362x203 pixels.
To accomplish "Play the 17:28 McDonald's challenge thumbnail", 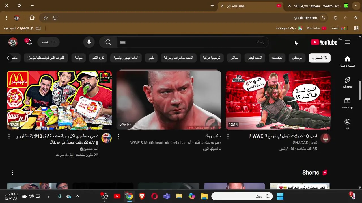I will pos(59,100).
